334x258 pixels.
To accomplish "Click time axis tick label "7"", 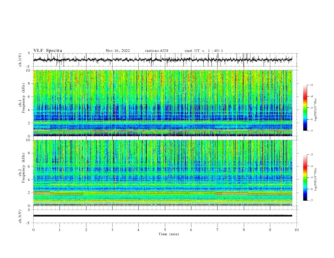I will point(218,230).
